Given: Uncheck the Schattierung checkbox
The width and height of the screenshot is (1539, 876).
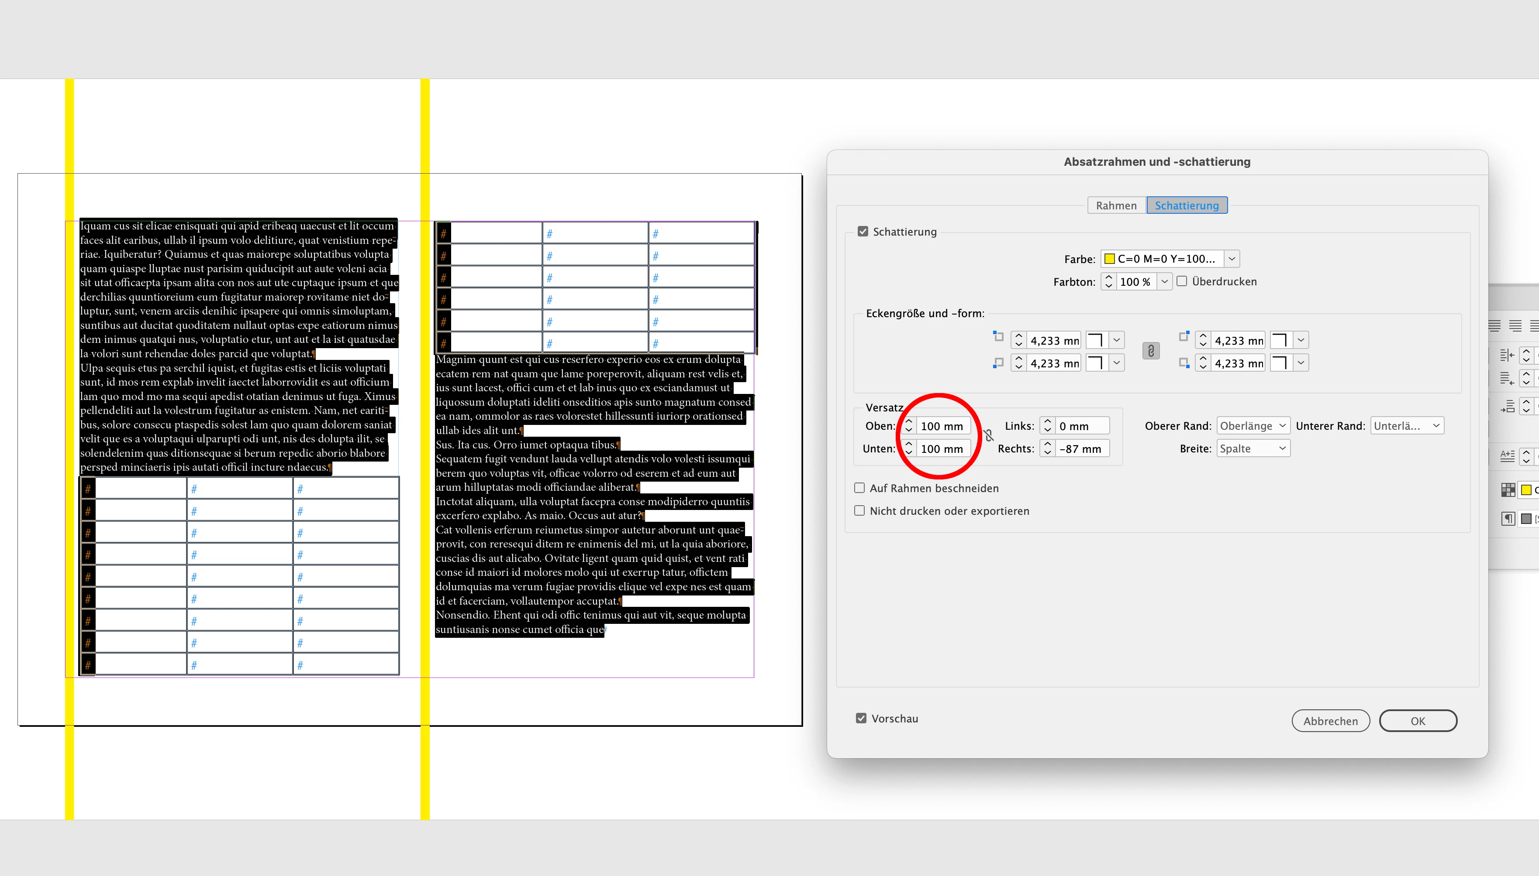Looking at the screenshot, I should point(863,232).
